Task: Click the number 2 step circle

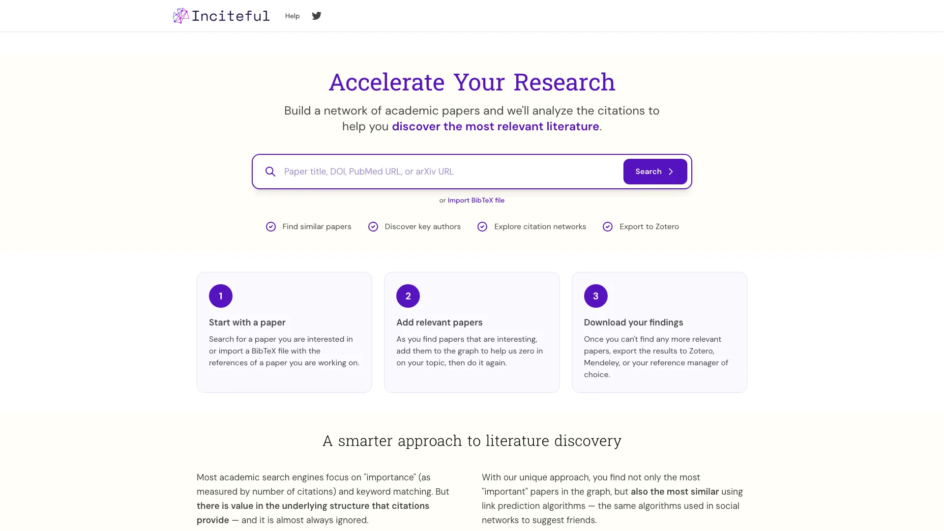Action: (408, 296)
